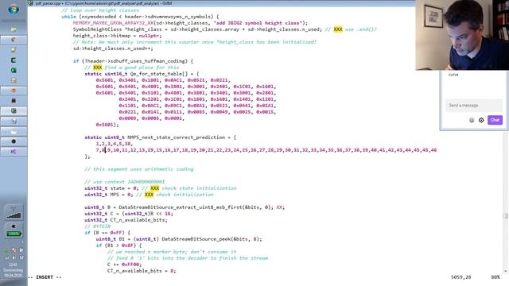
Task: Click 'C += 0xFF00;' line
Action: click(125, 265)
